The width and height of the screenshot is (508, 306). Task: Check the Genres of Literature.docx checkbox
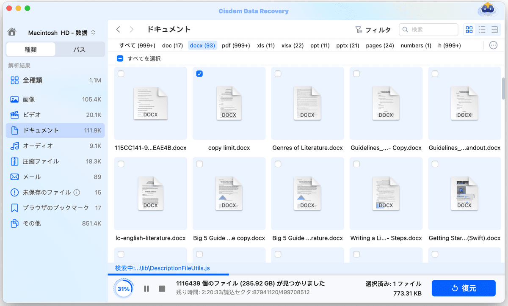278,74
